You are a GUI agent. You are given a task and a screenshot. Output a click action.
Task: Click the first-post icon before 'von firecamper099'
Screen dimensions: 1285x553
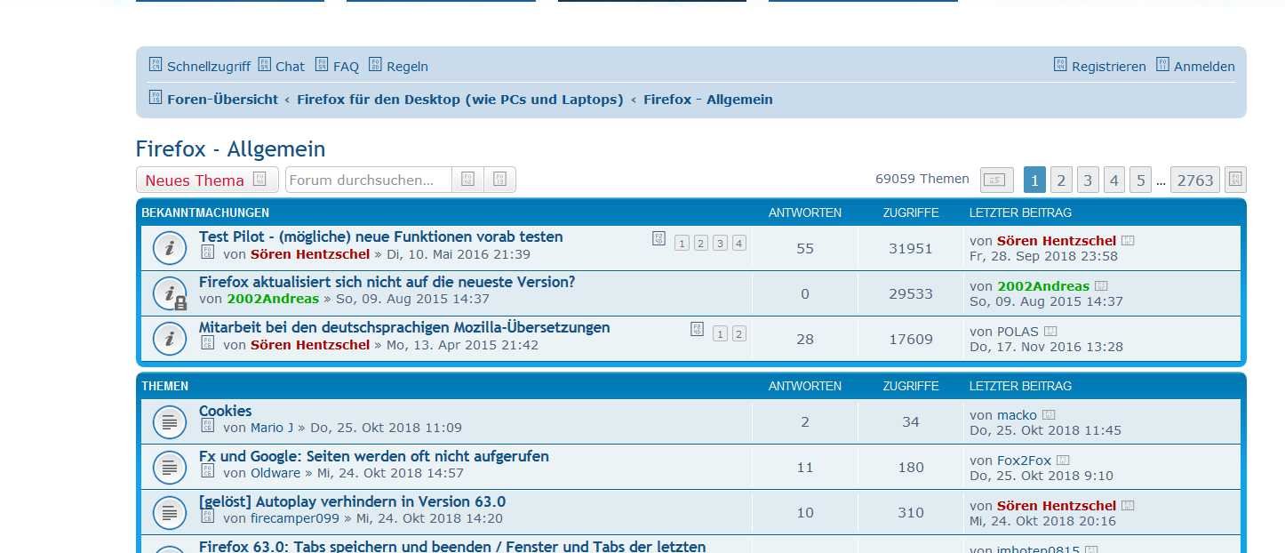pyautogui.click(x=207, y=517)
